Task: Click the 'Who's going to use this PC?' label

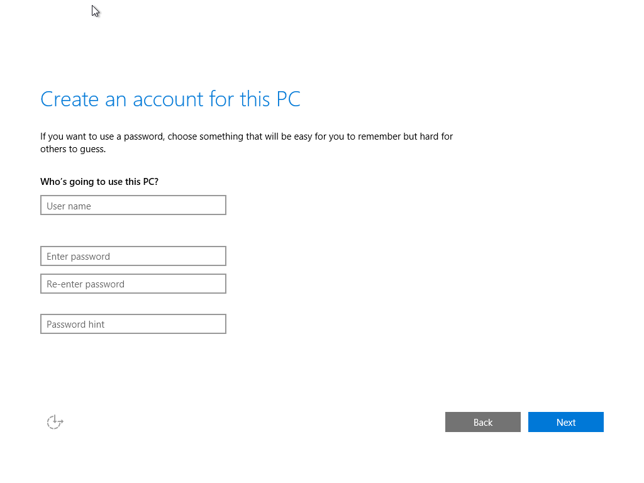Action: 99,182
